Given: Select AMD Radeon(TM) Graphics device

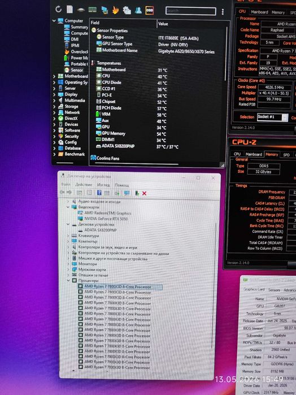Looking at the screenshot, I should [105, 213].
